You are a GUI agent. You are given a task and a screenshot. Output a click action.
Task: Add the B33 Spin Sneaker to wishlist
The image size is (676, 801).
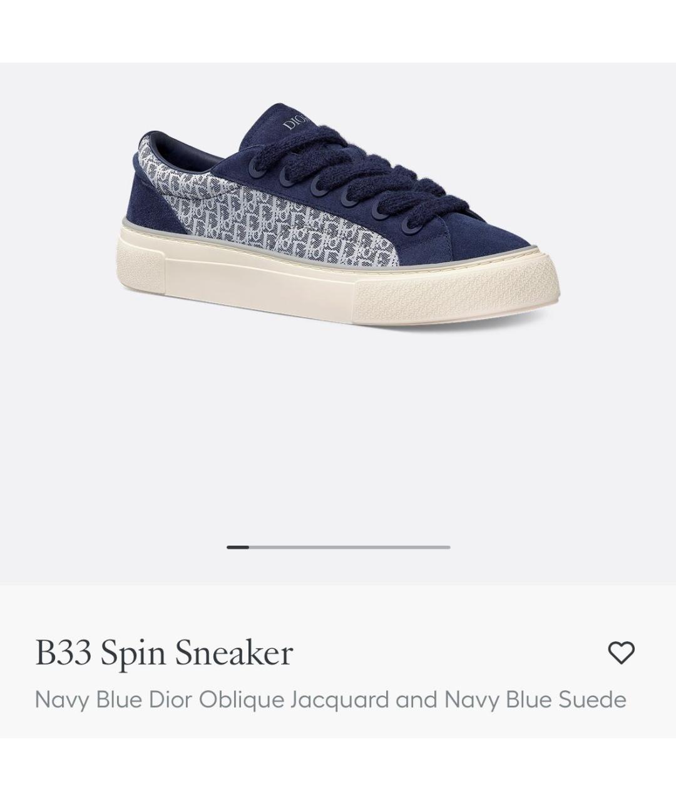click(622, 653)
